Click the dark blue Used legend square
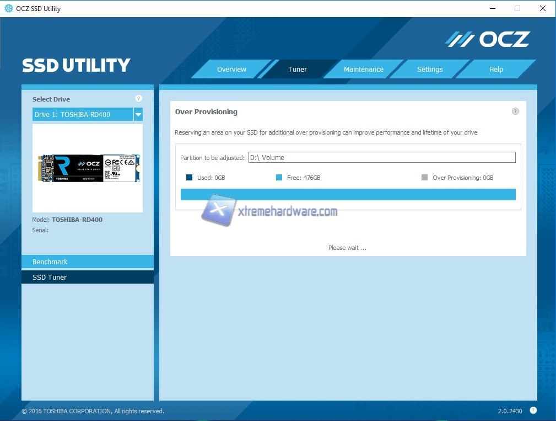 190,178
